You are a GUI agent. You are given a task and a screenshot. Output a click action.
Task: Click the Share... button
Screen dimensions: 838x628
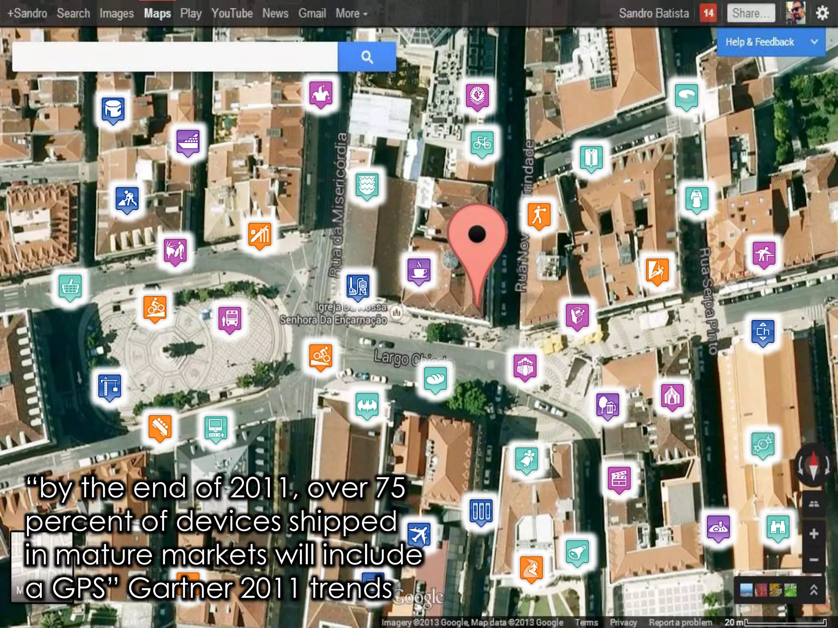pos(750,13)
